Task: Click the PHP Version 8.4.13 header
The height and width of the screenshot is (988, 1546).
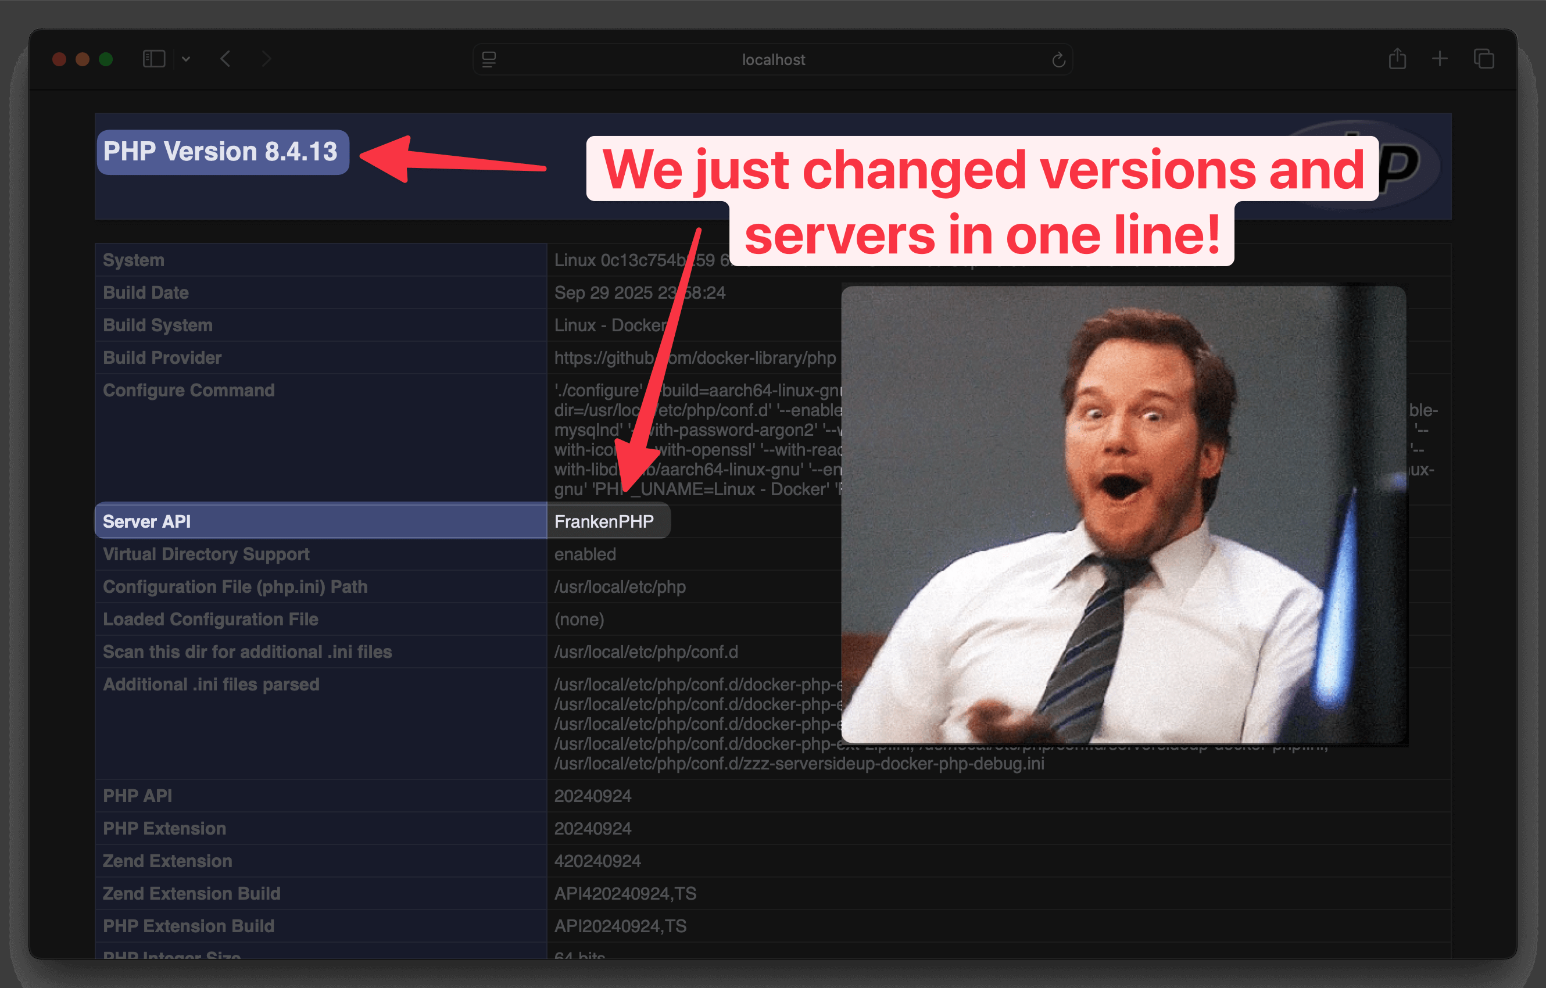Action: (x=221, y=152)
